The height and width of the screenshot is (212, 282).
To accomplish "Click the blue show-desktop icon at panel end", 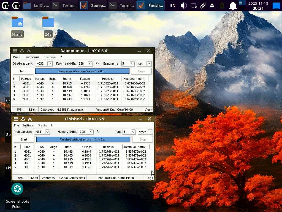I will click(x=276, y=6).
